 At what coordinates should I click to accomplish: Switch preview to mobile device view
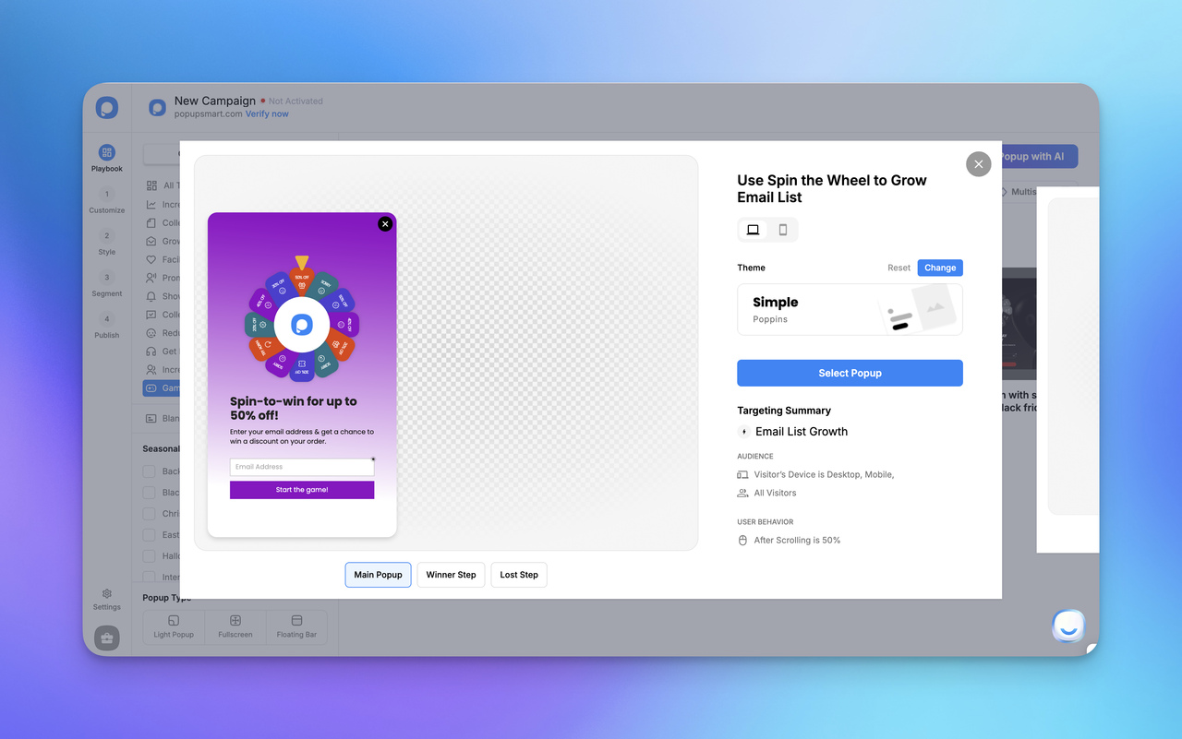click(782, 229)
